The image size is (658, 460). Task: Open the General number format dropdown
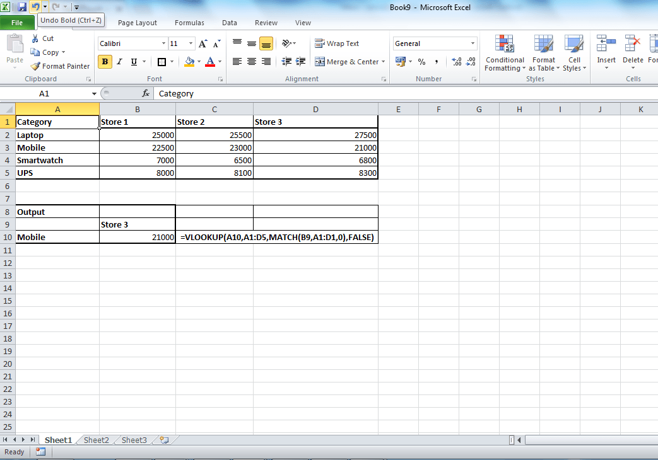click(473, 43)
